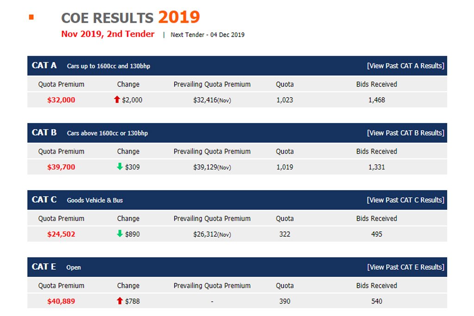Select the CAT B header label
The height and width of the screenshot is (316, 474).
[44, 133]
